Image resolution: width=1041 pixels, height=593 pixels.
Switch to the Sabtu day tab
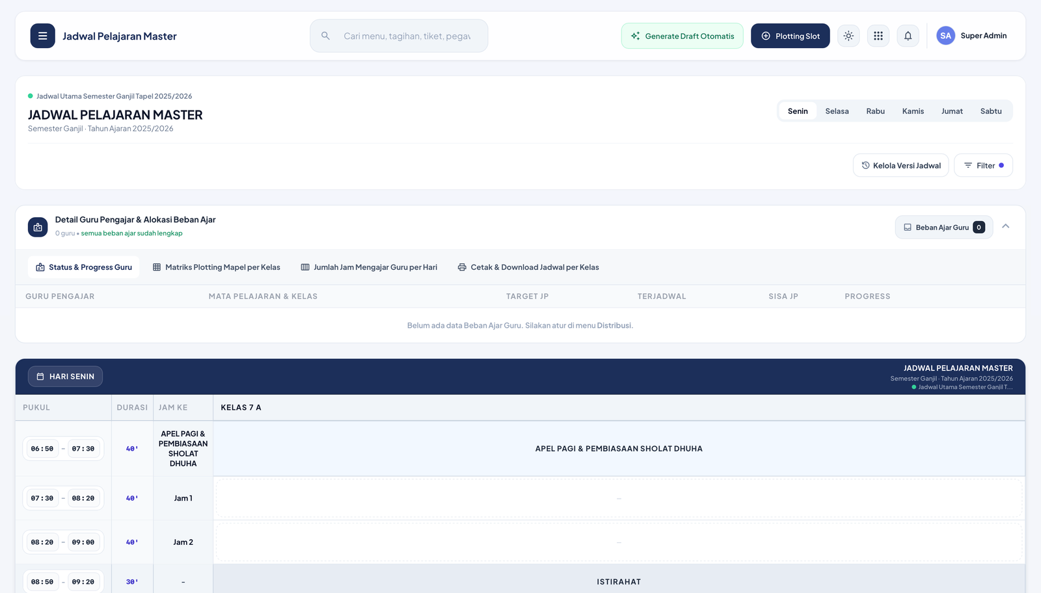click(x=991, y=111)
